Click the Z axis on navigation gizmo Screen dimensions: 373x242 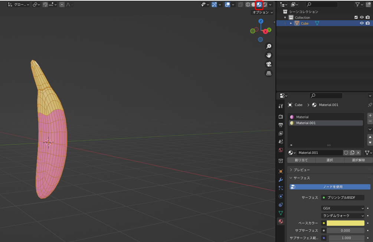pyautogui.click(x=261, y=21)
